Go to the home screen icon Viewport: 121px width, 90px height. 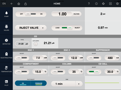[x=19, y=4]
